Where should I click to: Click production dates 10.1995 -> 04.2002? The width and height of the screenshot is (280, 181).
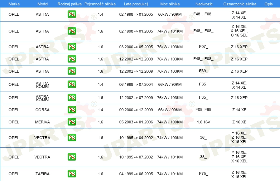pos(136,138)
